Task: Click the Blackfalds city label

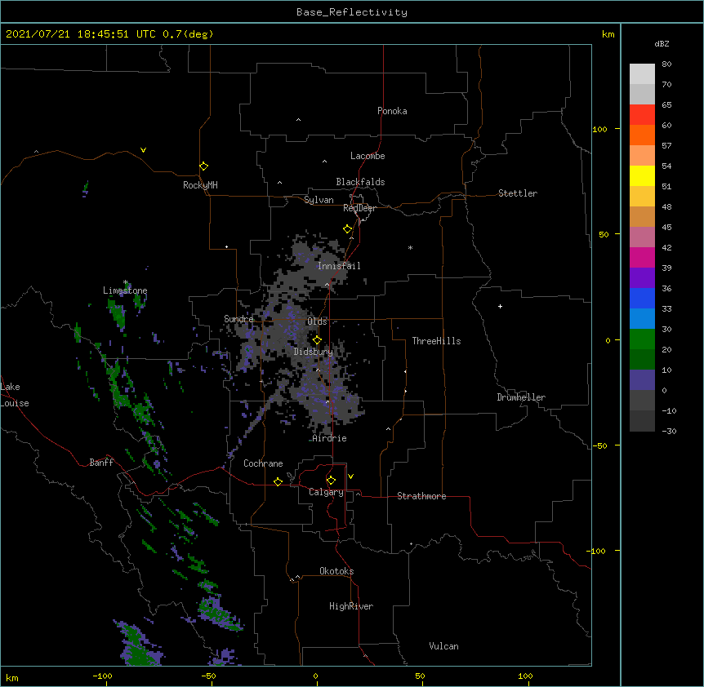Action: tap(360, 182)
